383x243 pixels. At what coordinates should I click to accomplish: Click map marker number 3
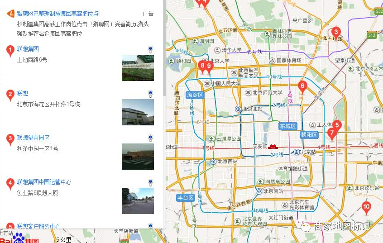click(335, 32)
